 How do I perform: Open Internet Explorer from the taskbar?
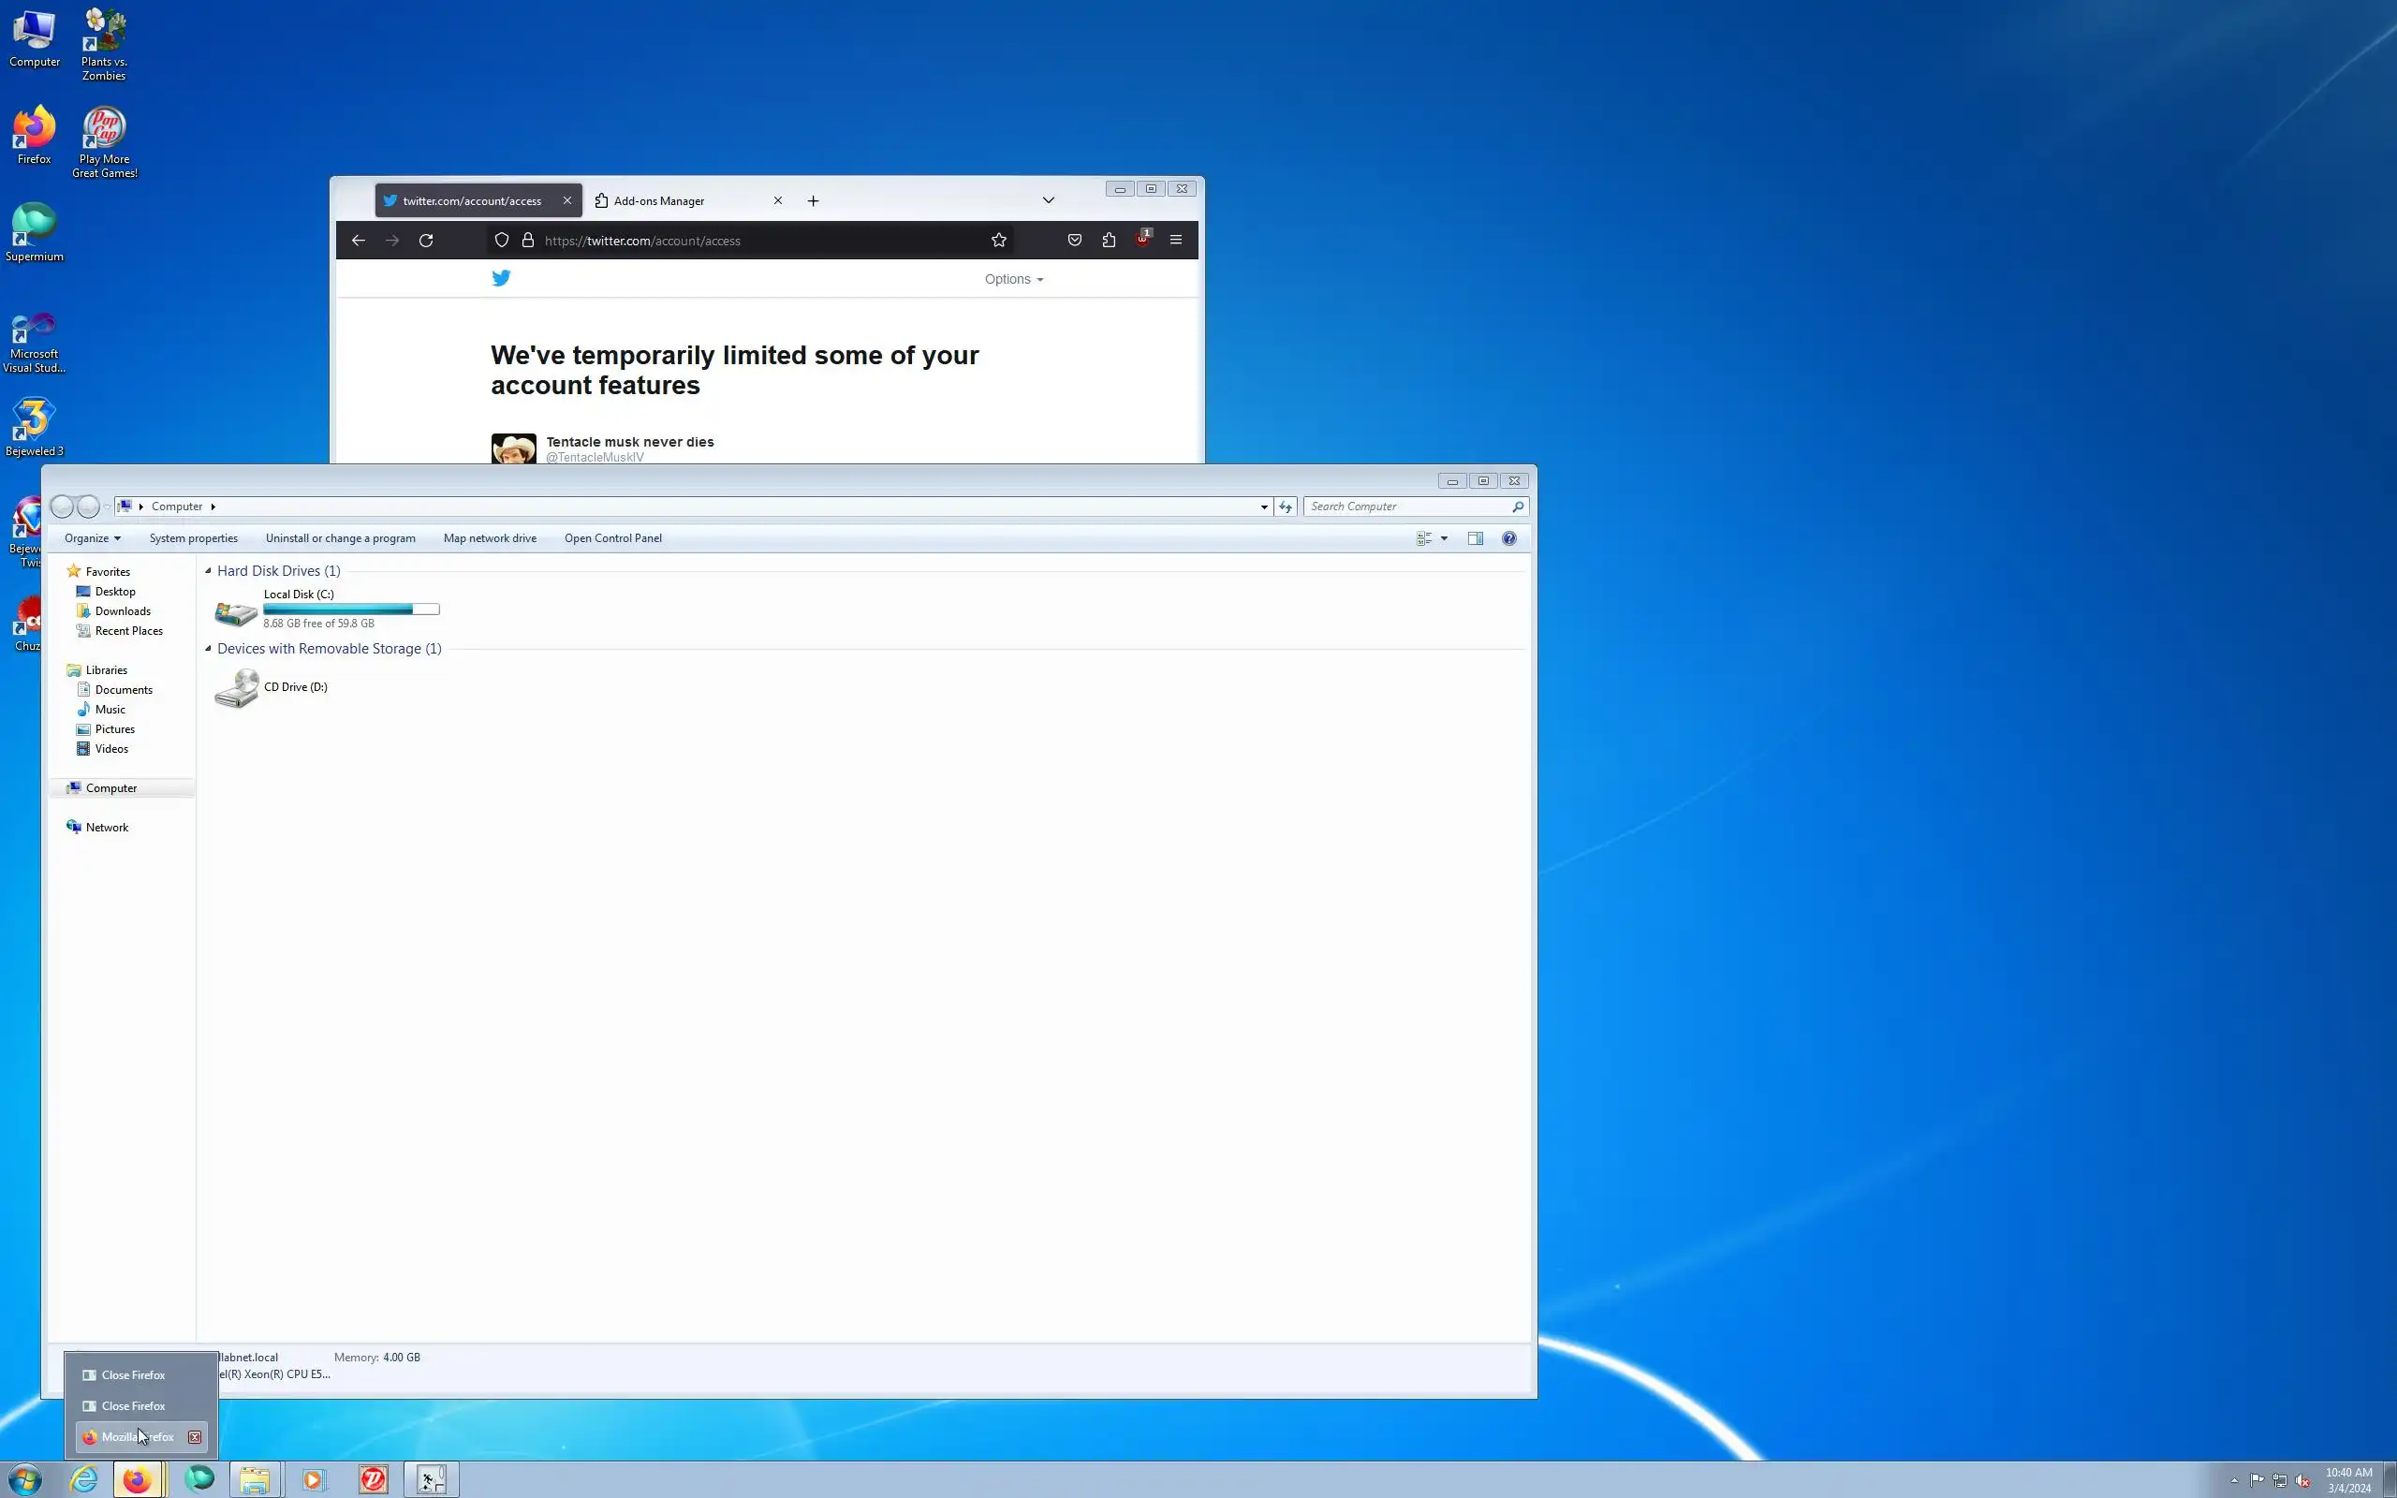[84, 1479]
